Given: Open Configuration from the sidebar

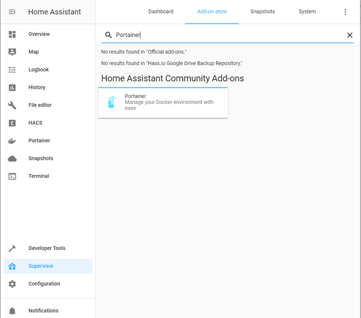Looking at the screenshot, I should tap(44, 283).
